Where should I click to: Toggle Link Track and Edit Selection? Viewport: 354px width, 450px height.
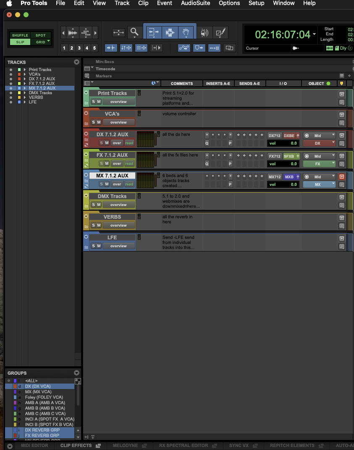pyautogui.click(x=142, y=48)
